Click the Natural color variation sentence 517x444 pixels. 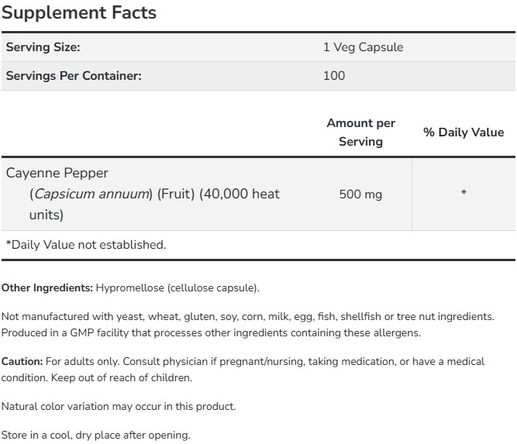tap(119, 406)
